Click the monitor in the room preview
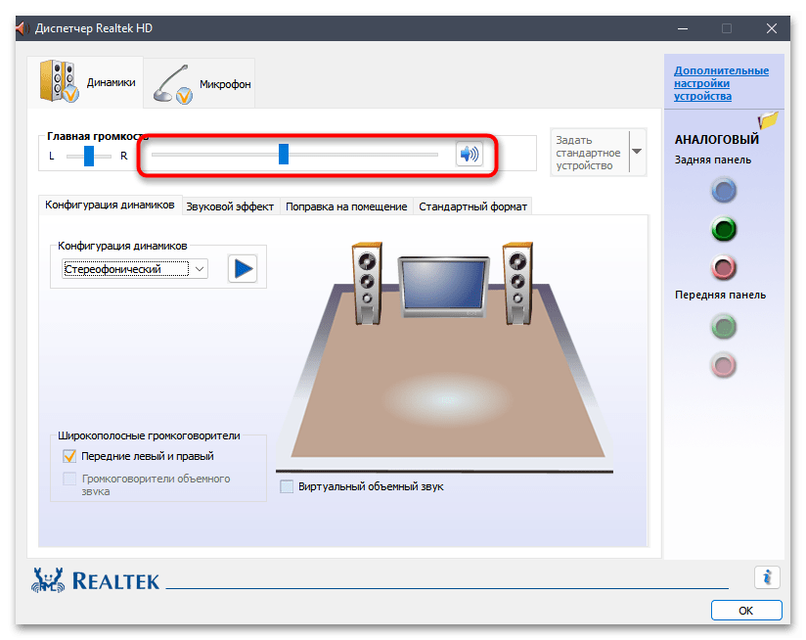The image size is (806, 640). point(444,287)
